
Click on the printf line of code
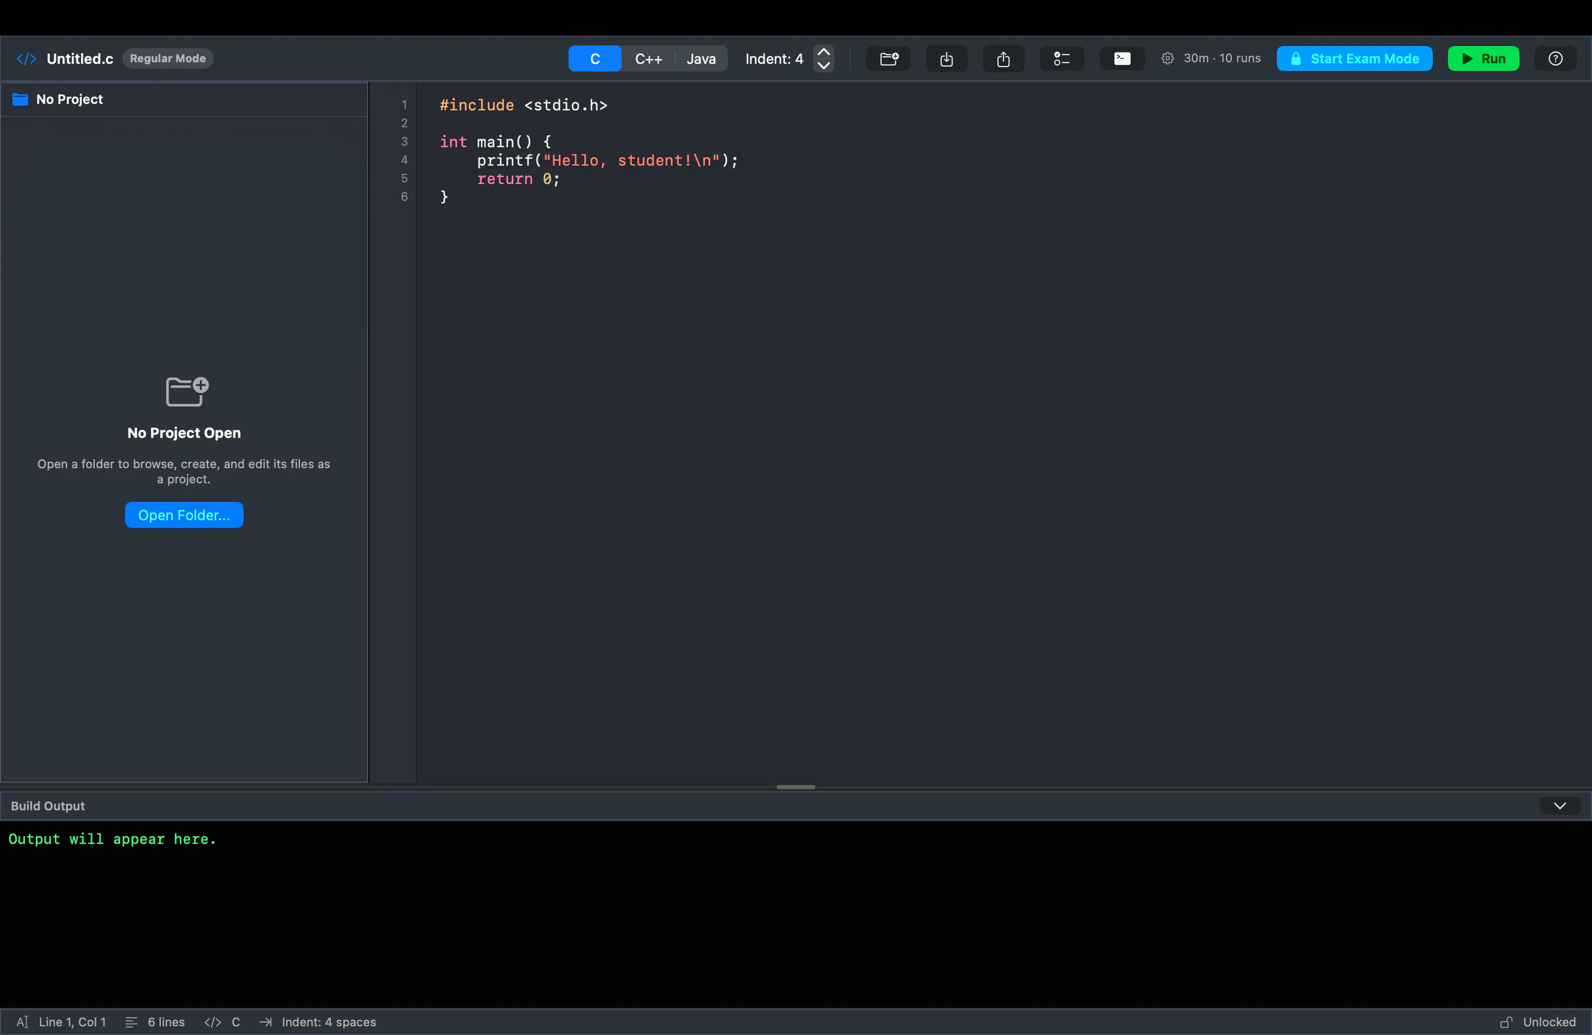(x=608, y=160)
